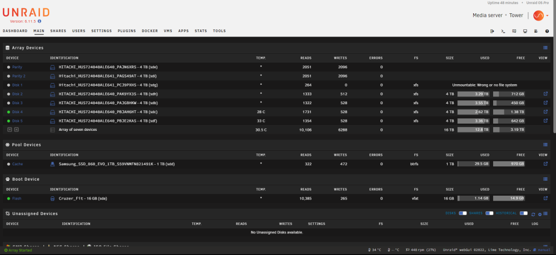Click the 'Media server' description text
556x255 pixels.
487,15
